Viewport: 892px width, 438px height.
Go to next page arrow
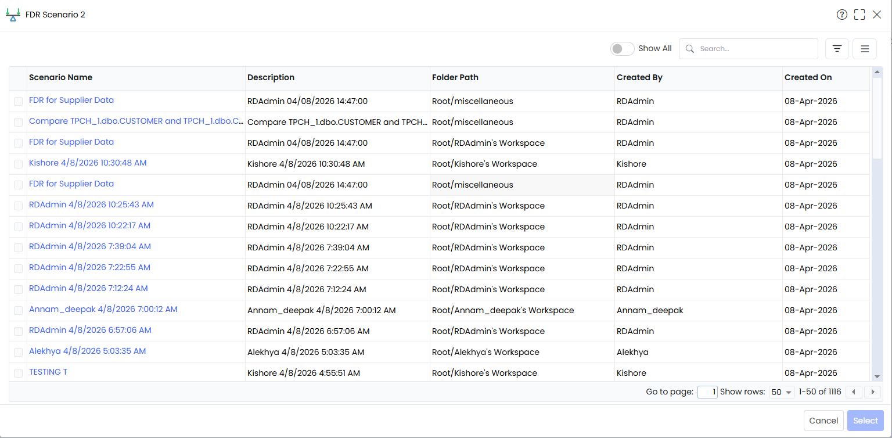click(x=872, y=392)
